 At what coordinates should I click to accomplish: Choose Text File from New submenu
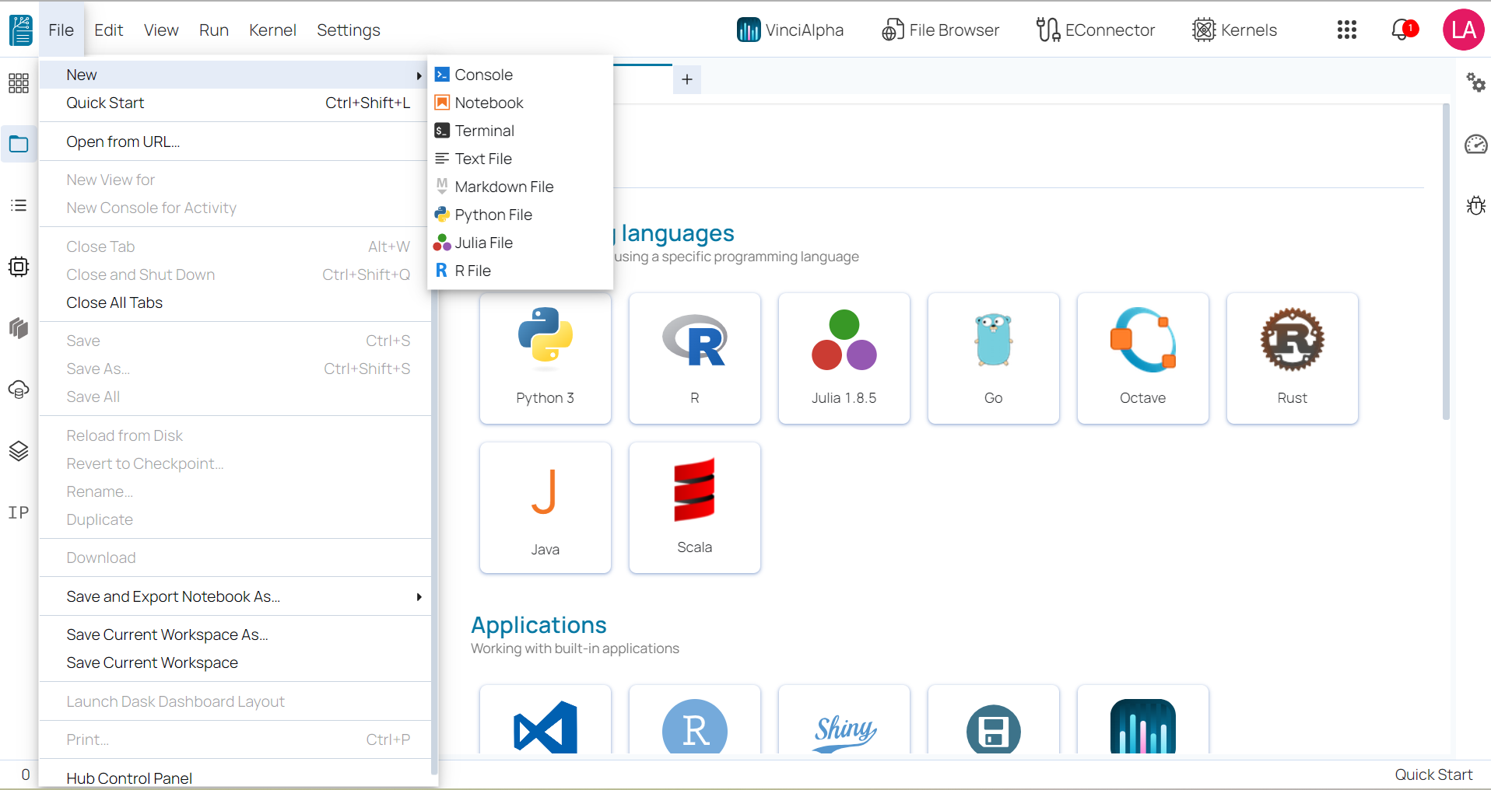(x=520, y=159)
